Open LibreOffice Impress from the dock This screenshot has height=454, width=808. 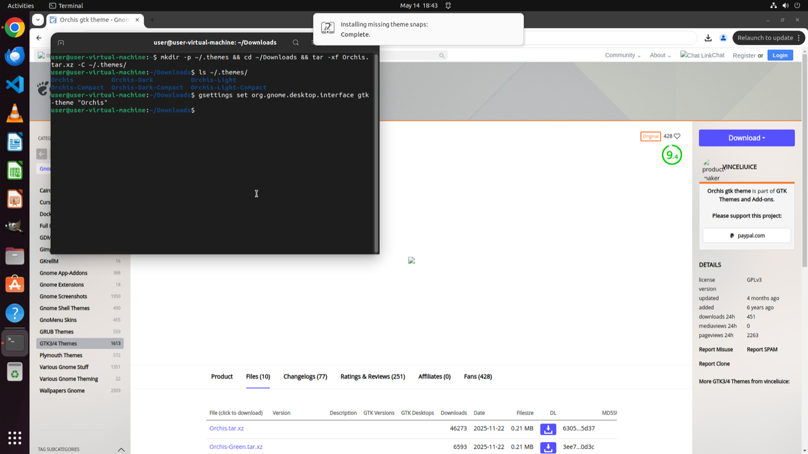point(15,199)
